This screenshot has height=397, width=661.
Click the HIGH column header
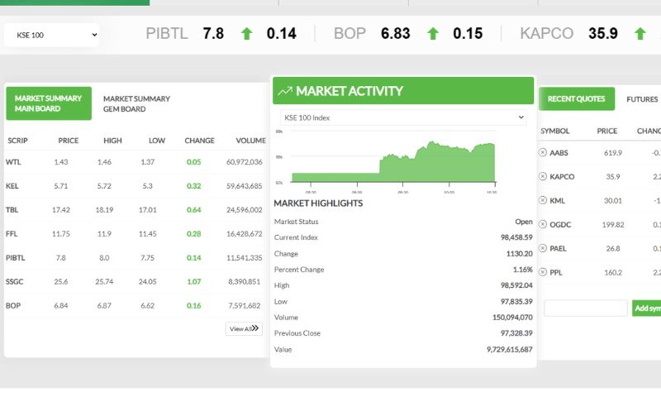click(112, 141)
